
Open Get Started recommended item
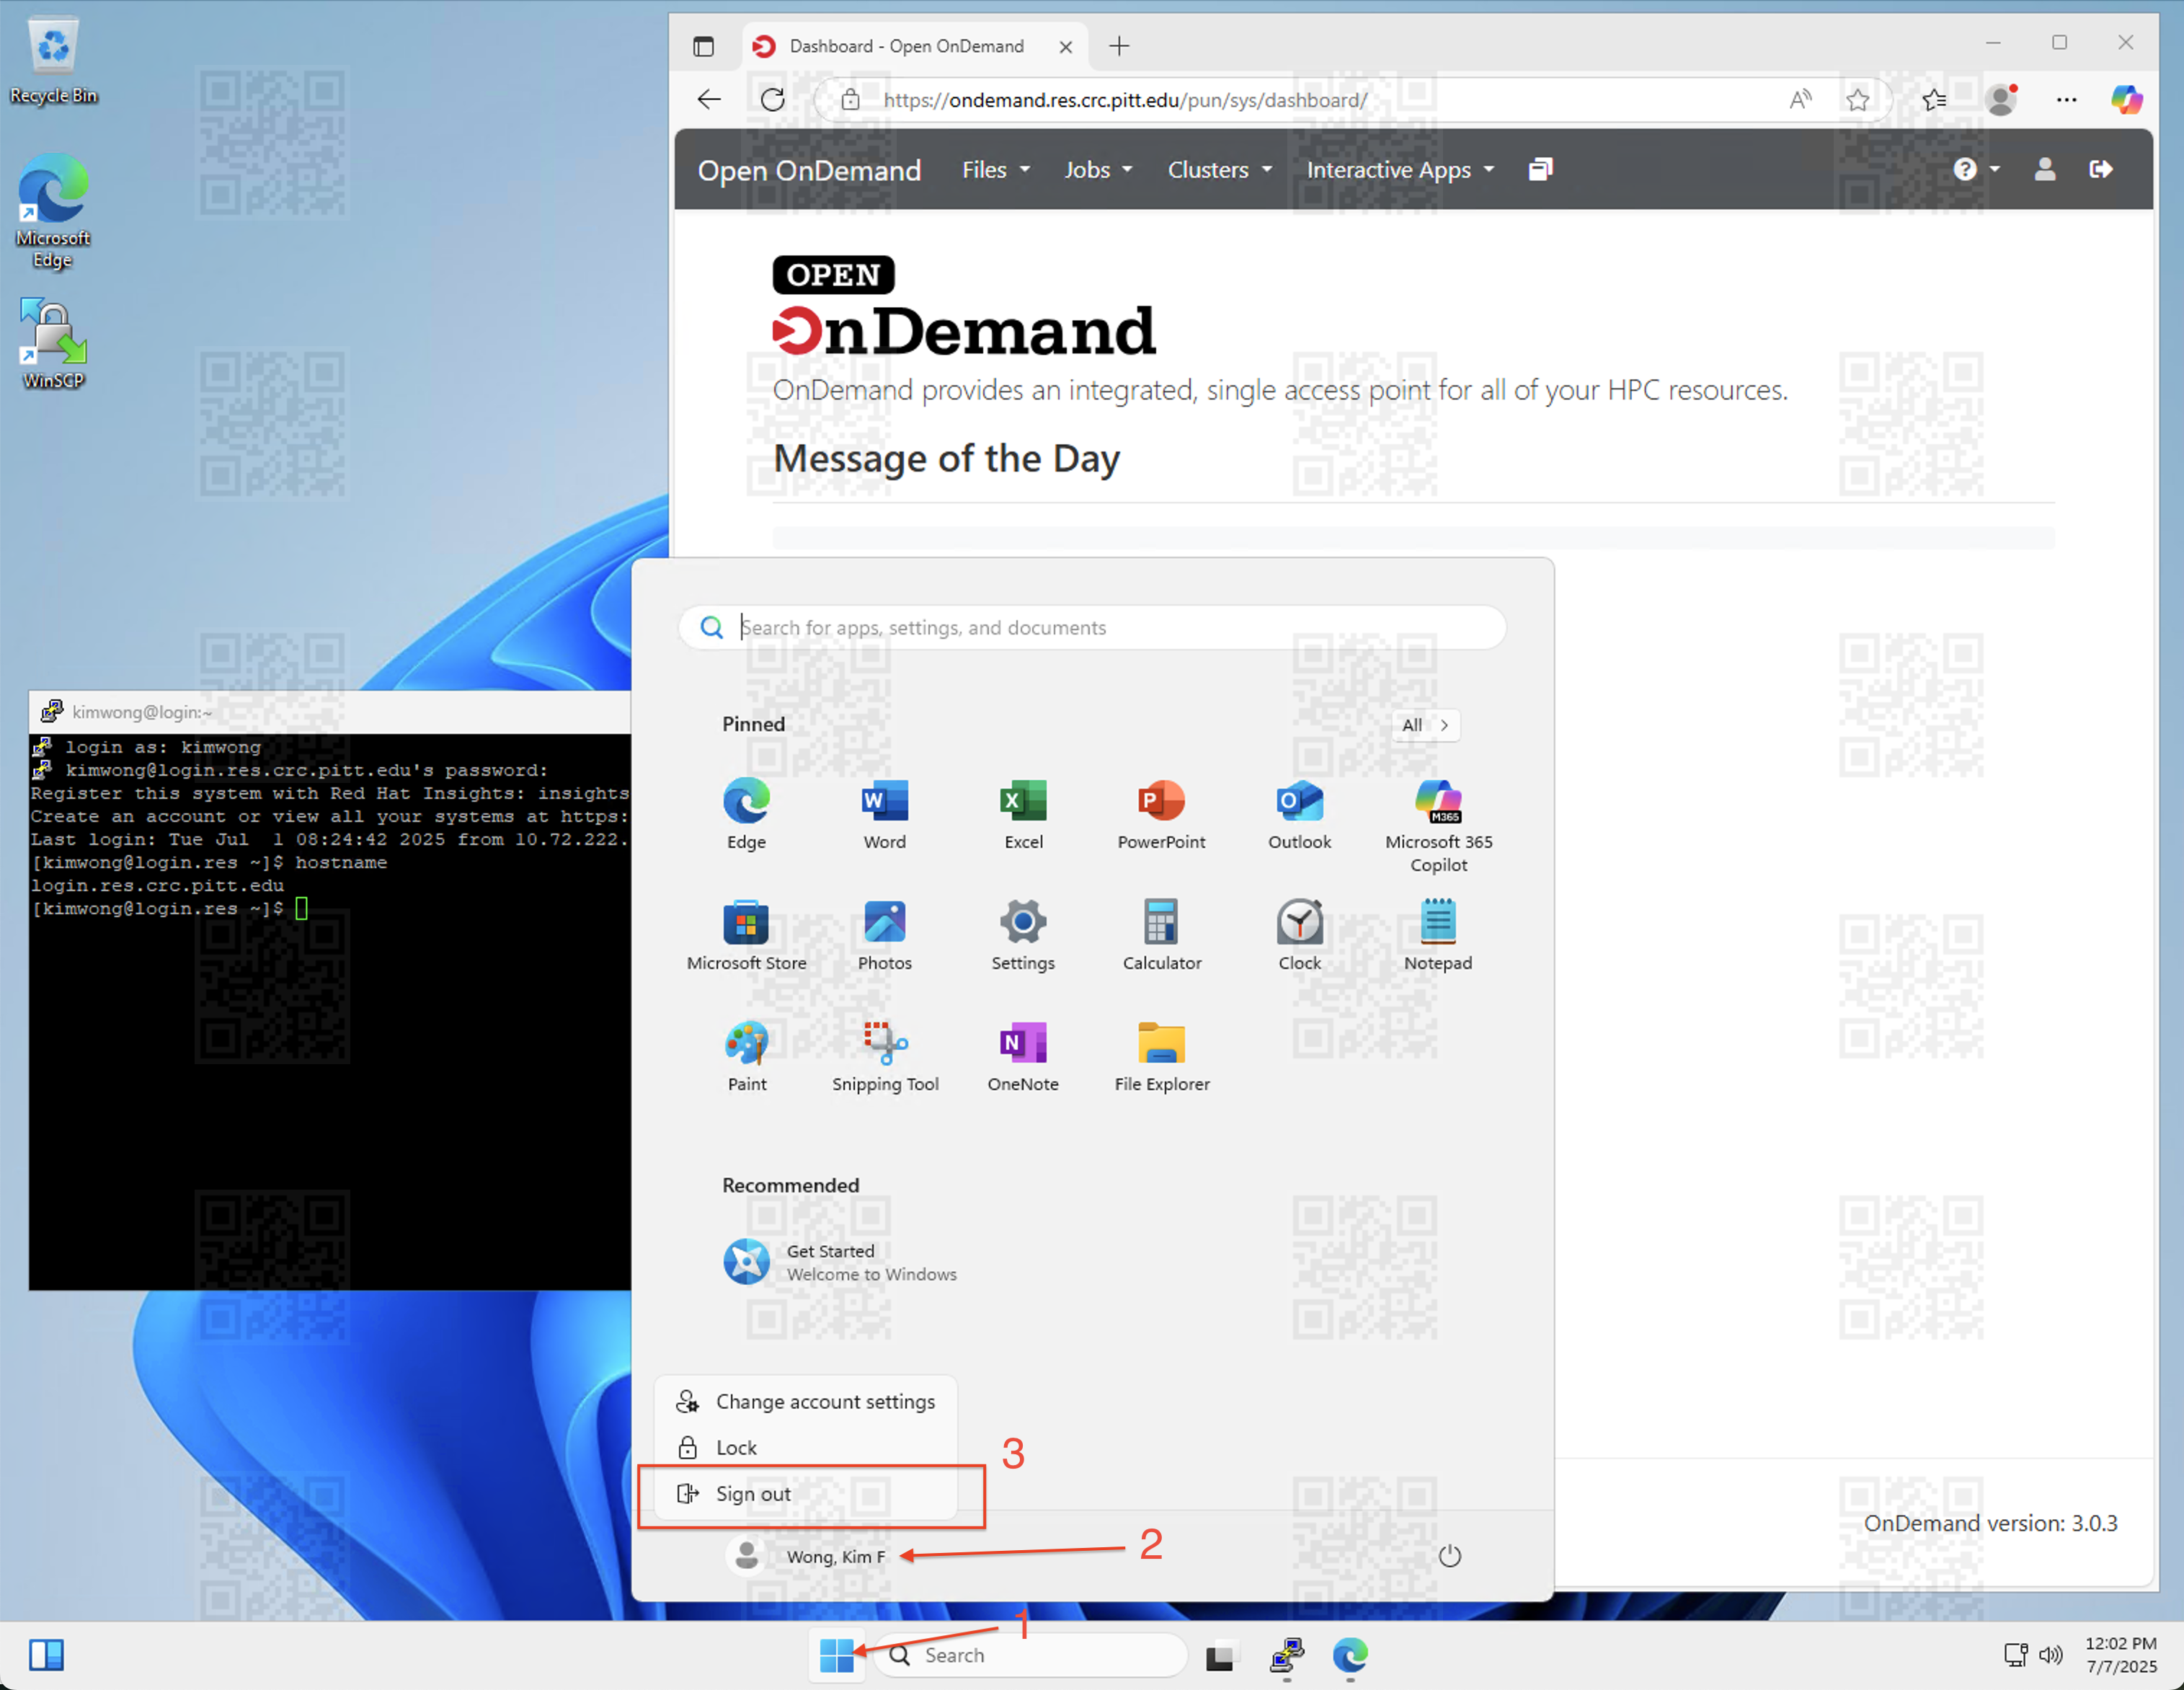coord(840,1262)
